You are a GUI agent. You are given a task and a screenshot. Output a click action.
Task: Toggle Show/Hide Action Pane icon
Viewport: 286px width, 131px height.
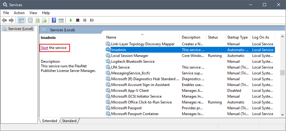click(x=61, y=20)
